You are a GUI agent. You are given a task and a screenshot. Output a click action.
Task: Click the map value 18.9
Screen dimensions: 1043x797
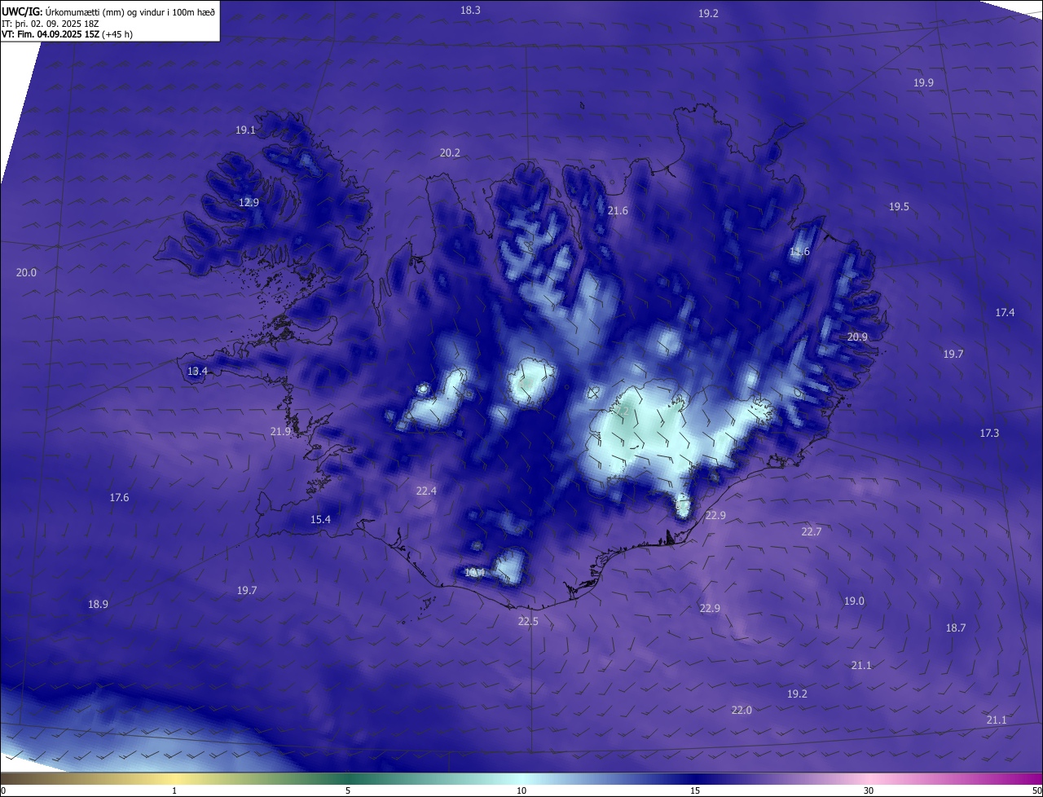(x=98, y=605)
